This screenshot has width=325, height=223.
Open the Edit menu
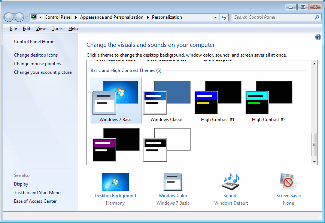point(27,28)
